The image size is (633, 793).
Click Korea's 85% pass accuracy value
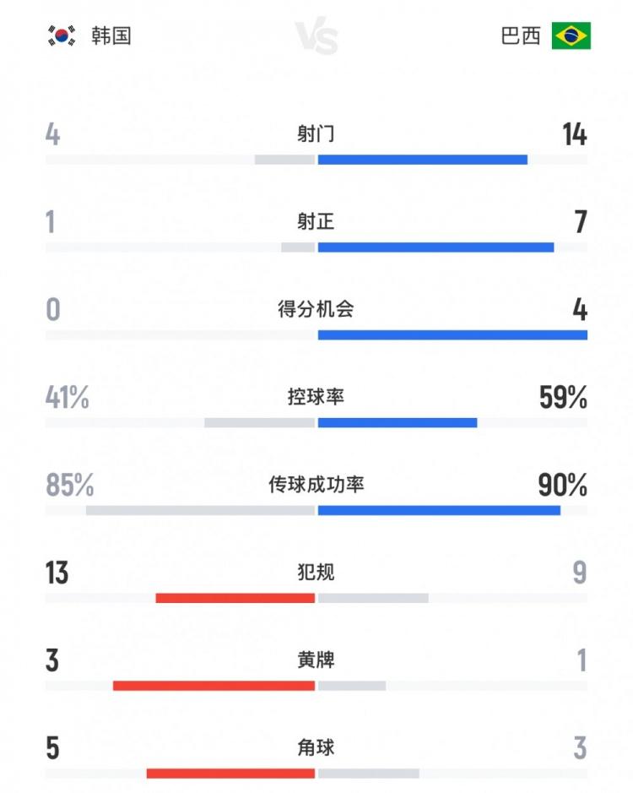tap(70, 486)
